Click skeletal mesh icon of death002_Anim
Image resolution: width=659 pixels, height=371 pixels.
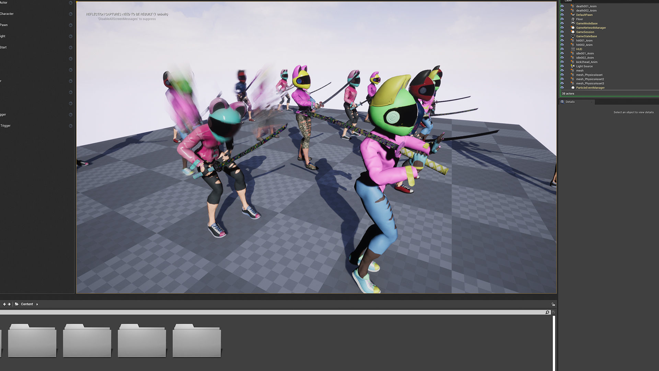[x=573, y=11]
